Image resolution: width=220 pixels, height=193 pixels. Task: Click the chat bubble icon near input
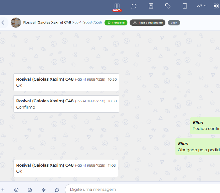click(x=57, y=190)
